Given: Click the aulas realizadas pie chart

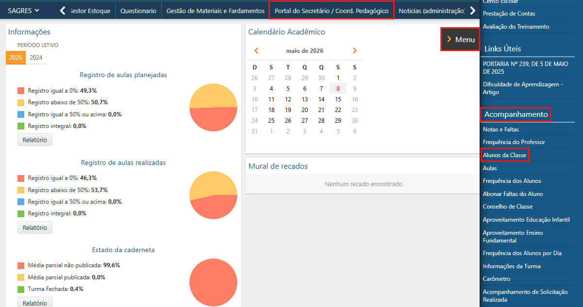Looking at the screenshot, I should coord(213,195).
